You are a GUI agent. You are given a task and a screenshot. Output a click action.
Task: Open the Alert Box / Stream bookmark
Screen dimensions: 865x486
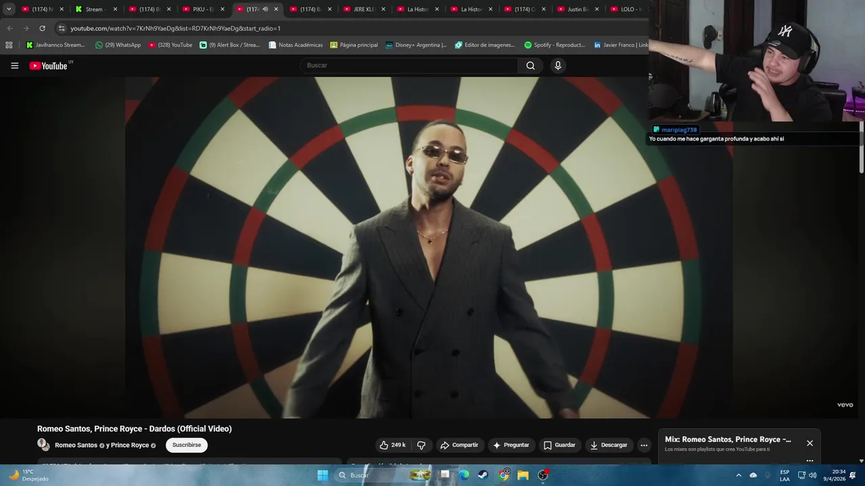click(x=230, y=45)
